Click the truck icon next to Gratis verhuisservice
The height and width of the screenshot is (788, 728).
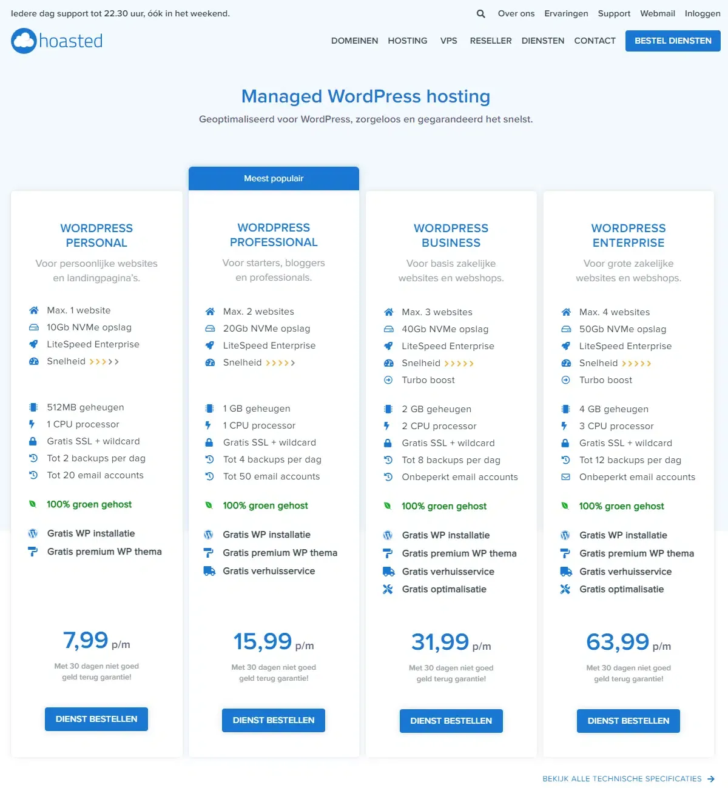[209, 570]
